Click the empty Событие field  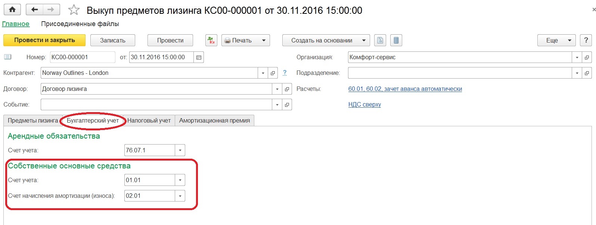click(x=156, y=105)
